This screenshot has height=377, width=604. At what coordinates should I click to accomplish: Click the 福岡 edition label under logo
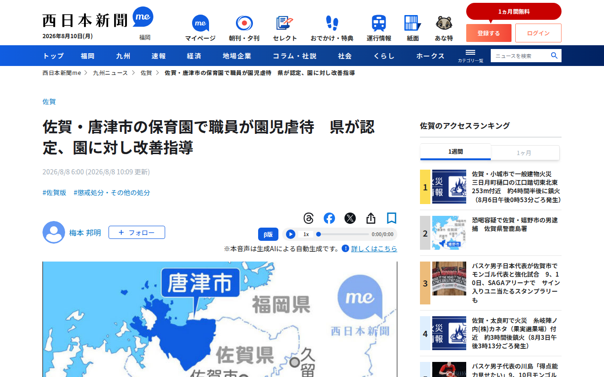[145, 37]
